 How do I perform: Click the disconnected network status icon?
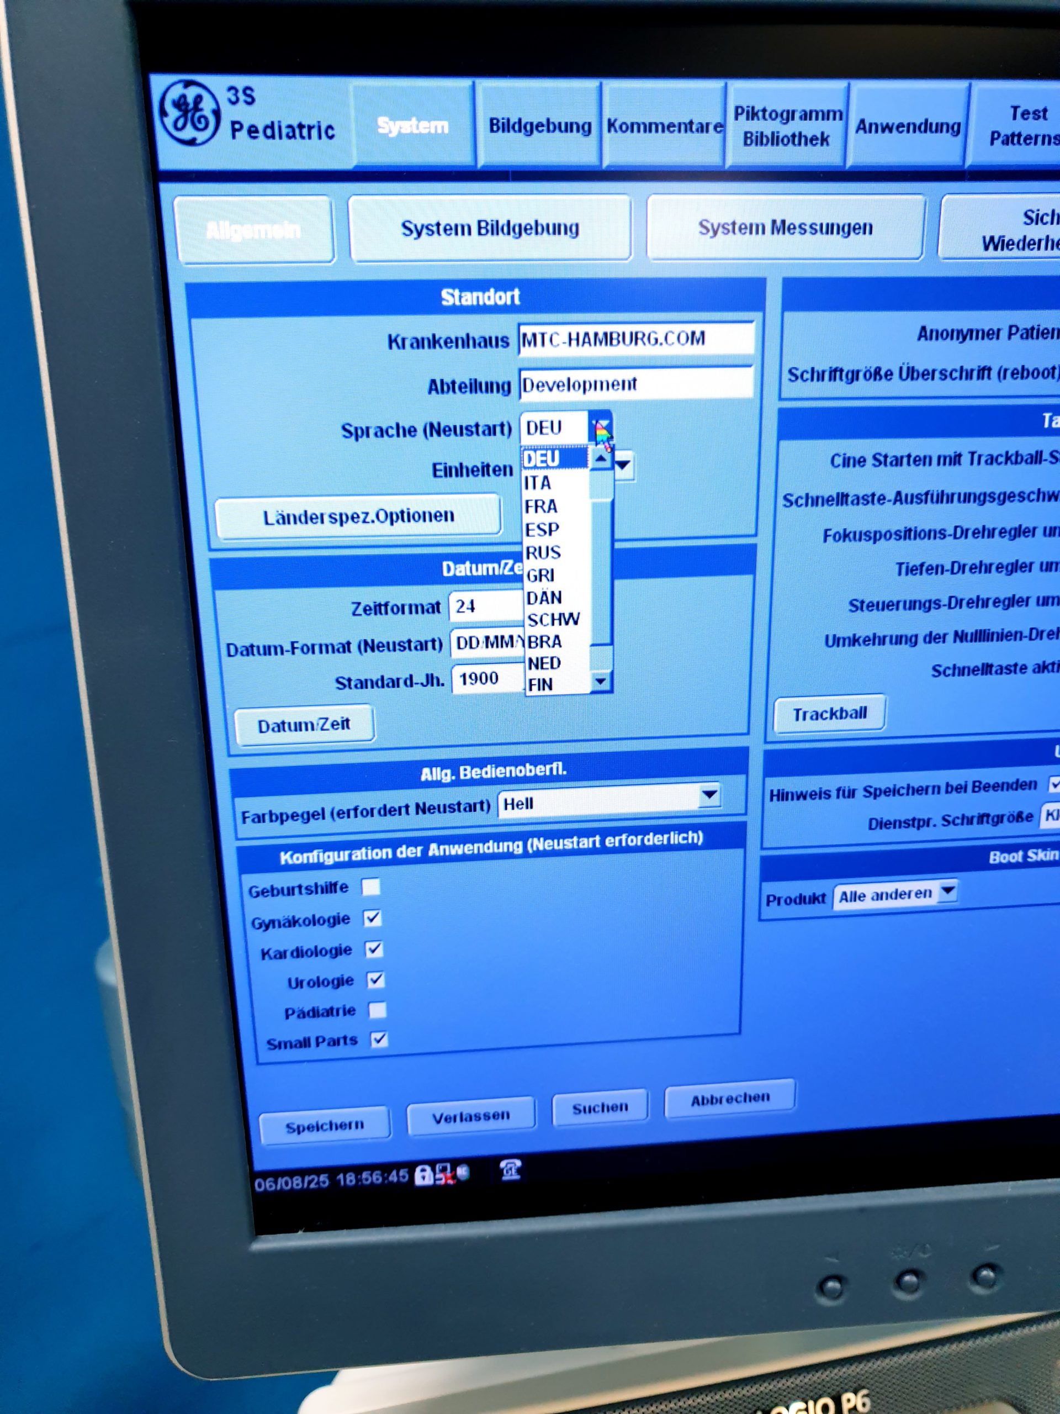click(x=444, y=1174)
